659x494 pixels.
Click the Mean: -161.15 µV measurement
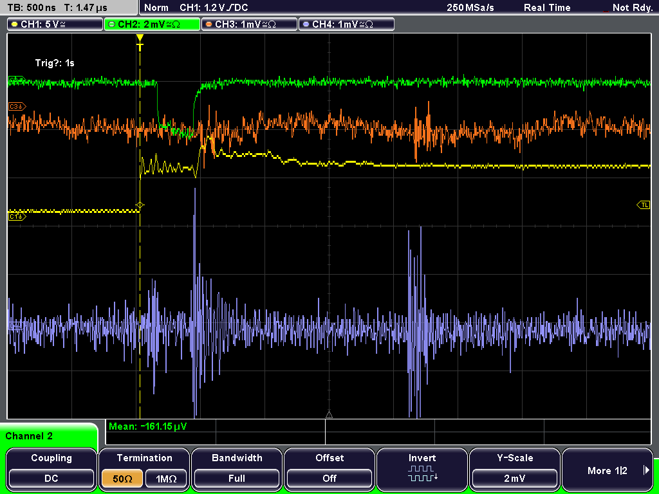[x=148, y=426]
